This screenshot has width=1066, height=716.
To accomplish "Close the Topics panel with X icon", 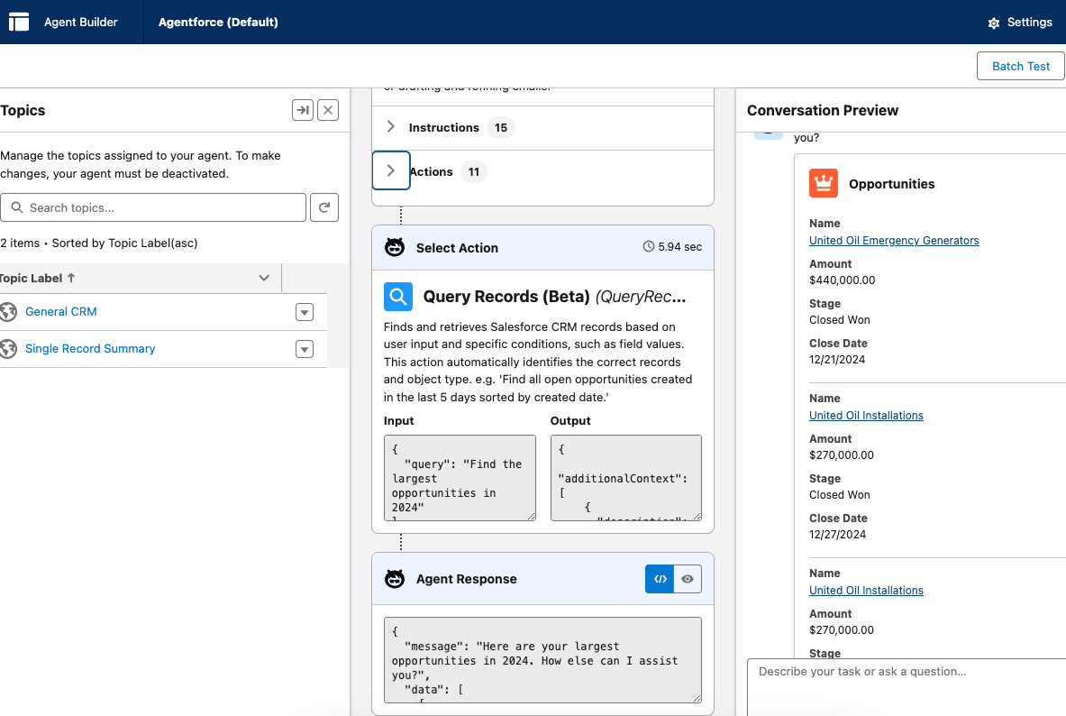I will point(329,110).
